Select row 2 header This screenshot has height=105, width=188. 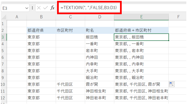4,30
